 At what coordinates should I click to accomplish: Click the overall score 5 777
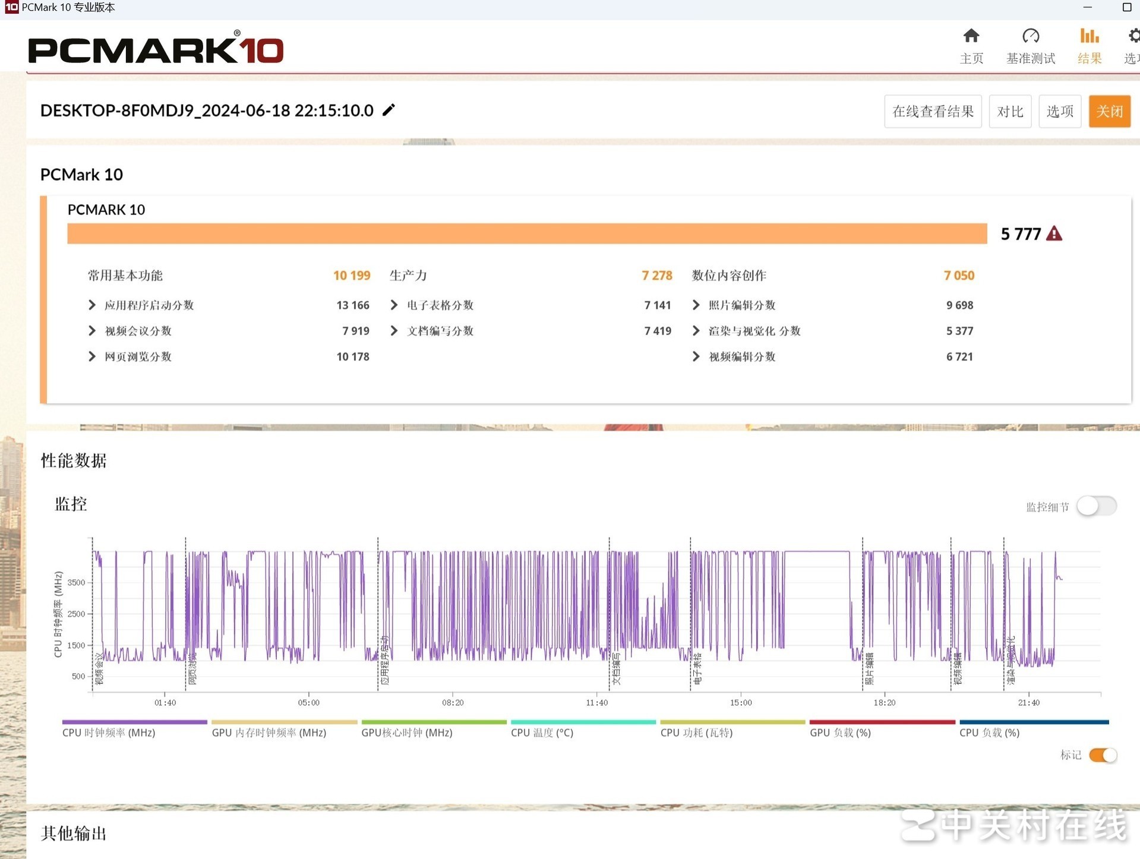click(x=1021, y=233)
